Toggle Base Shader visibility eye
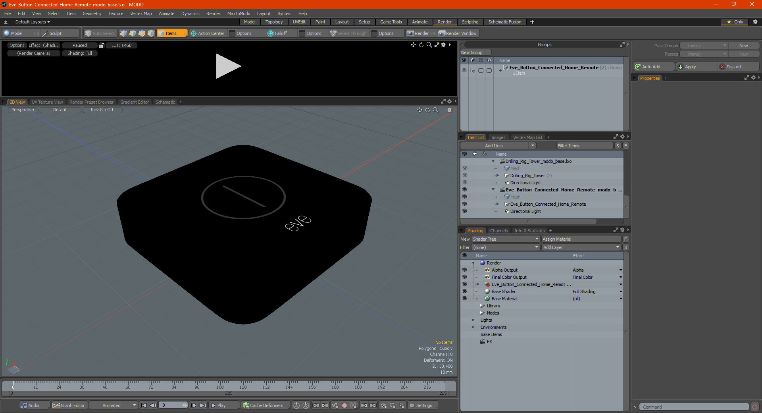 (x=464, y=291)
